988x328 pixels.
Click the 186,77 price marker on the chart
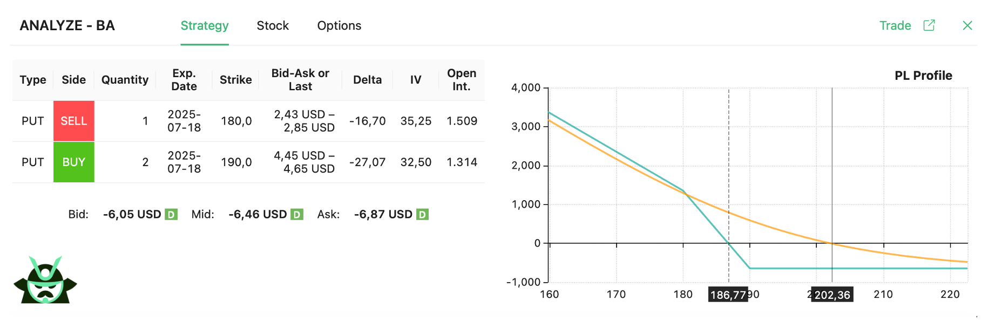tap(728, 294)
